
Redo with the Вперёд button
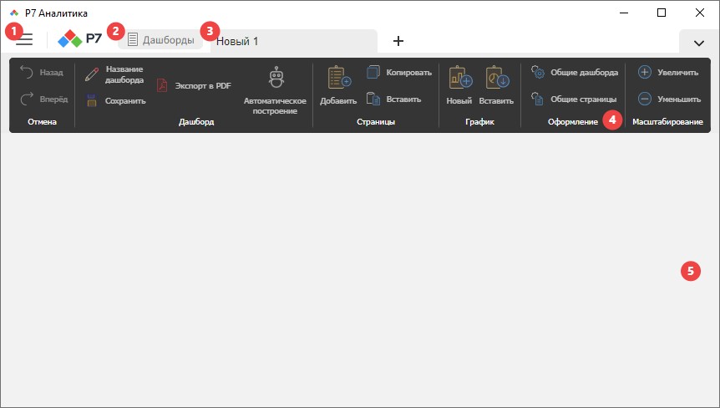pyautogui.click(x=43, y=99)
